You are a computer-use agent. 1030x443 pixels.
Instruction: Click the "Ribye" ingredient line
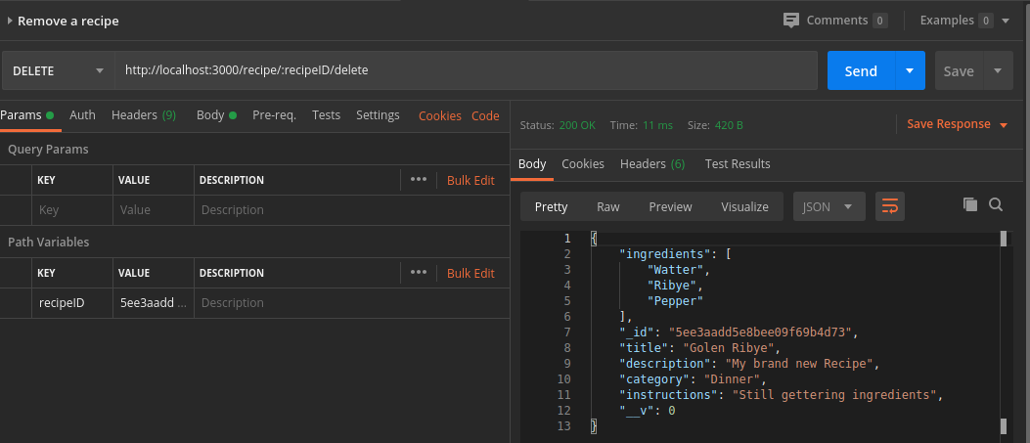coord(672,285)
